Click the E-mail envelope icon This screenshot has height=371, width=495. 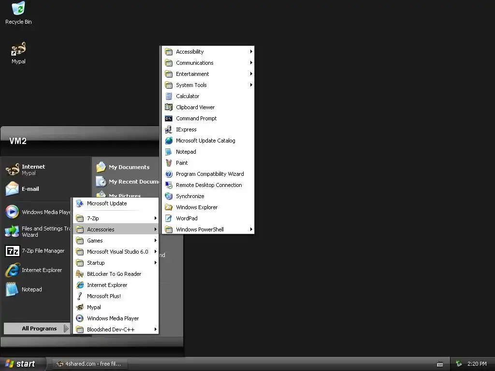pos(12,189)
